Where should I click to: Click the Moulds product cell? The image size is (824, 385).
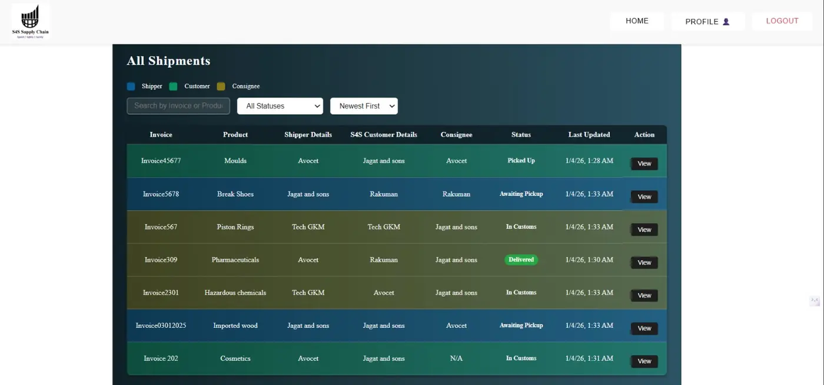coord(235,161)
